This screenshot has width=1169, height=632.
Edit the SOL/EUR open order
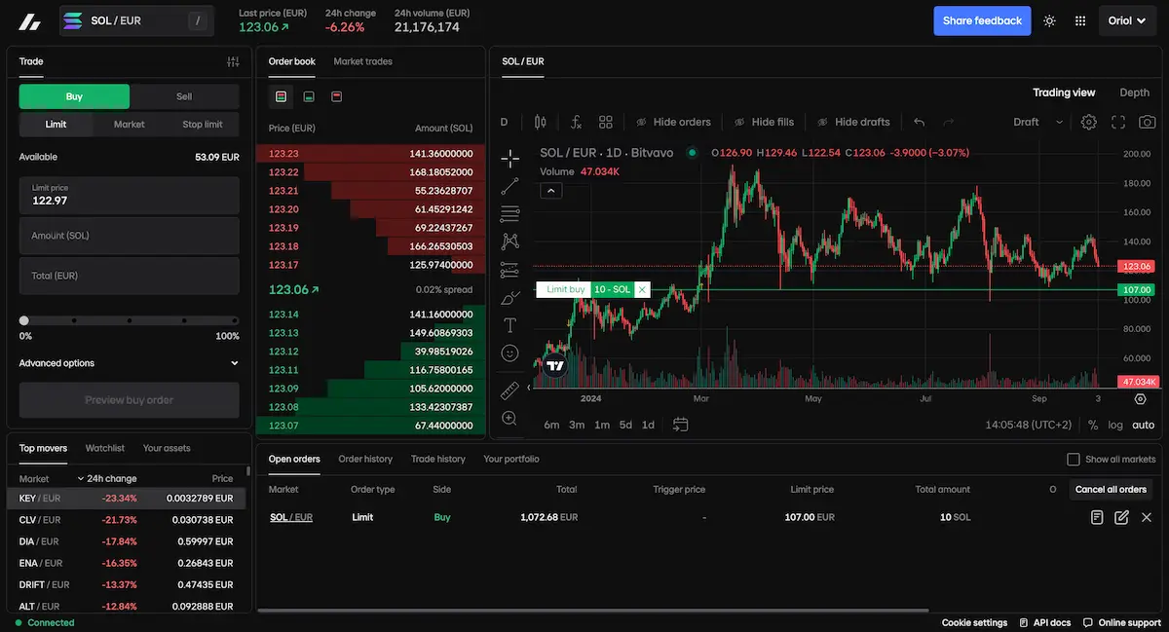[1121, 517]
